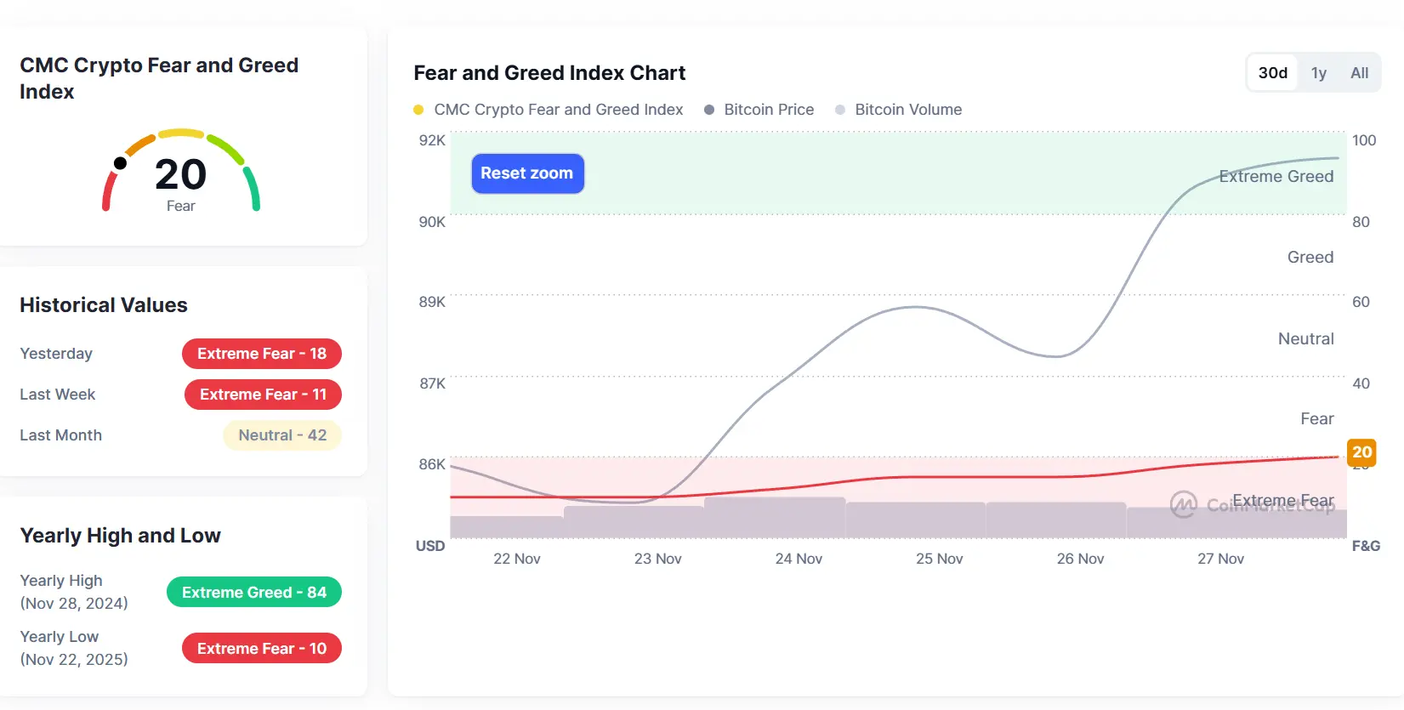Click the Extreme Fear - 10 badge
Screen dimensions: 1404x710
coord(262,649)
